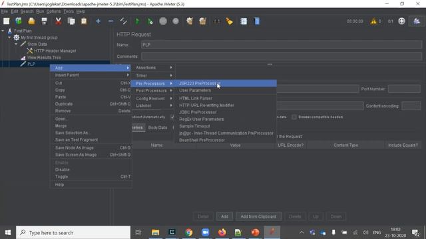Click Start no pauses icon
The image size is (426, 239).
pyautogui.click(x=150, y=21)
